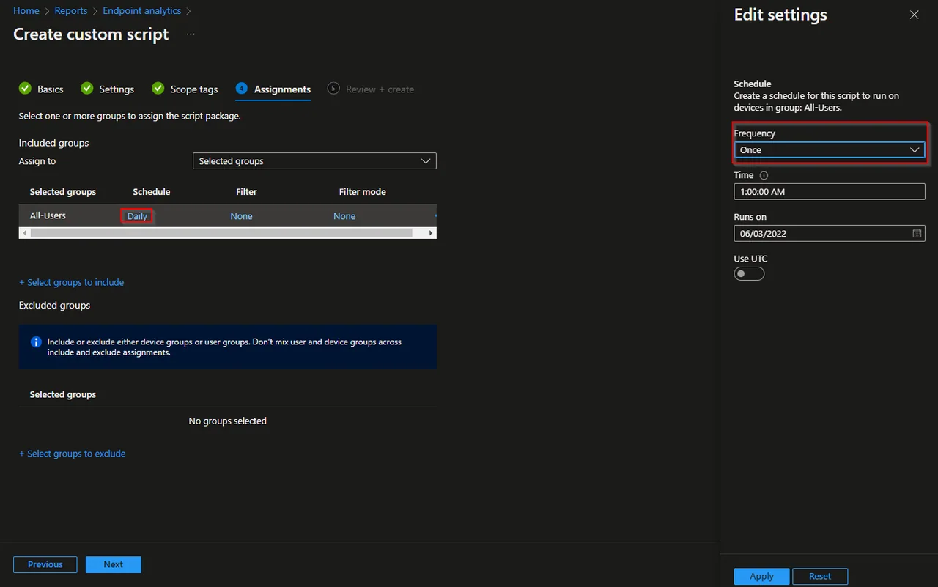Click the Settings step green checkmark icon
The width and height of the screenshot is (938, 587).
[87, 89]
